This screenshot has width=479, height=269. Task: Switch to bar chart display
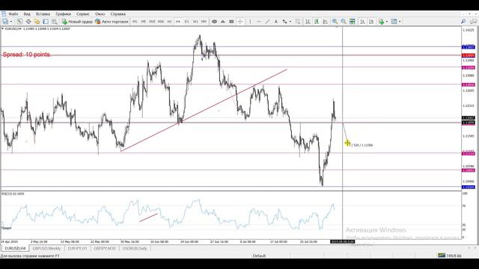(308, 22)
